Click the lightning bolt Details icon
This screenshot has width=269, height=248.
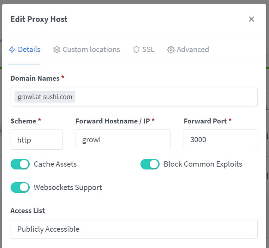(12, 50)
